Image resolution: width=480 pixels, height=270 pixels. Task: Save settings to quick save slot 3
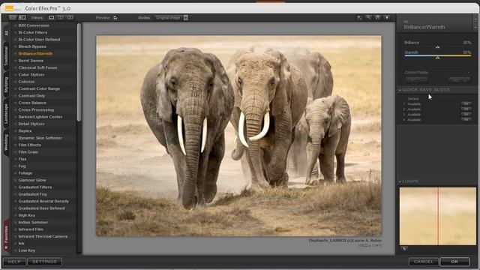pyautogui.click(x=466, y=114)
